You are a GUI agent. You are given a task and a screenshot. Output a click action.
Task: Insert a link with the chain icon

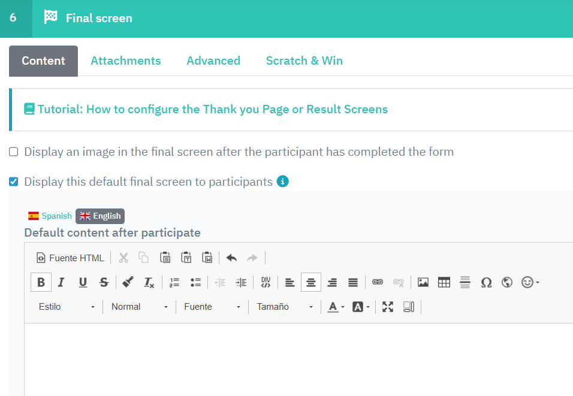[x=377, y=282]
